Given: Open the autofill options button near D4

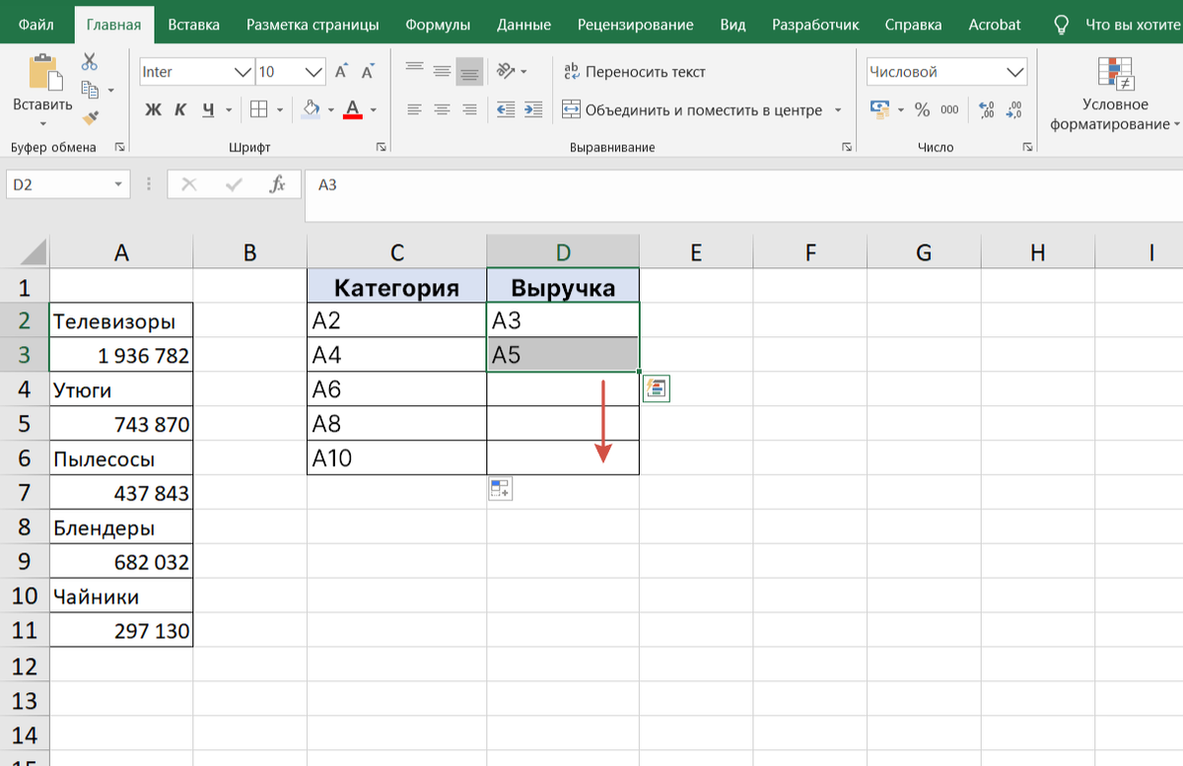Looking at the screenshot, I should (x=657, y=388).
